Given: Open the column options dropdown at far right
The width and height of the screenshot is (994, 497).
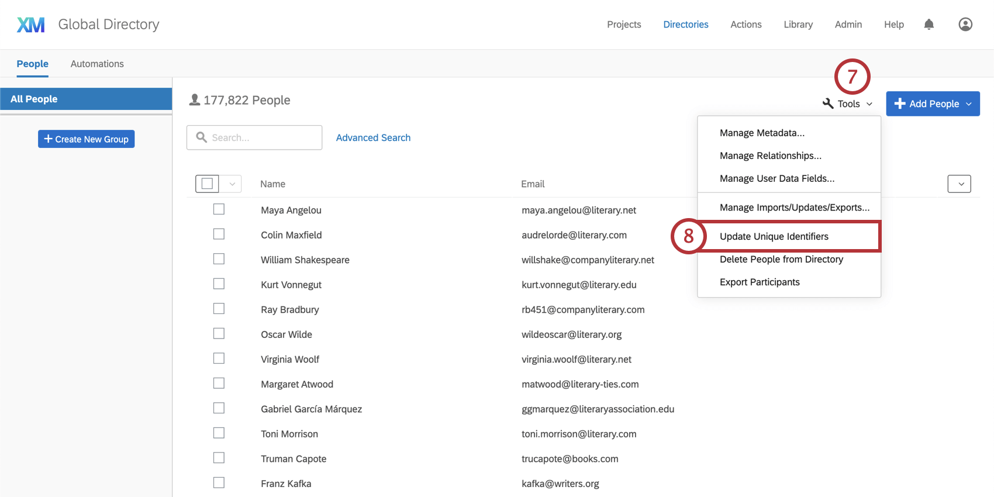Looking at the screenshot, I should pyautogui.click(x=959, y=184).
